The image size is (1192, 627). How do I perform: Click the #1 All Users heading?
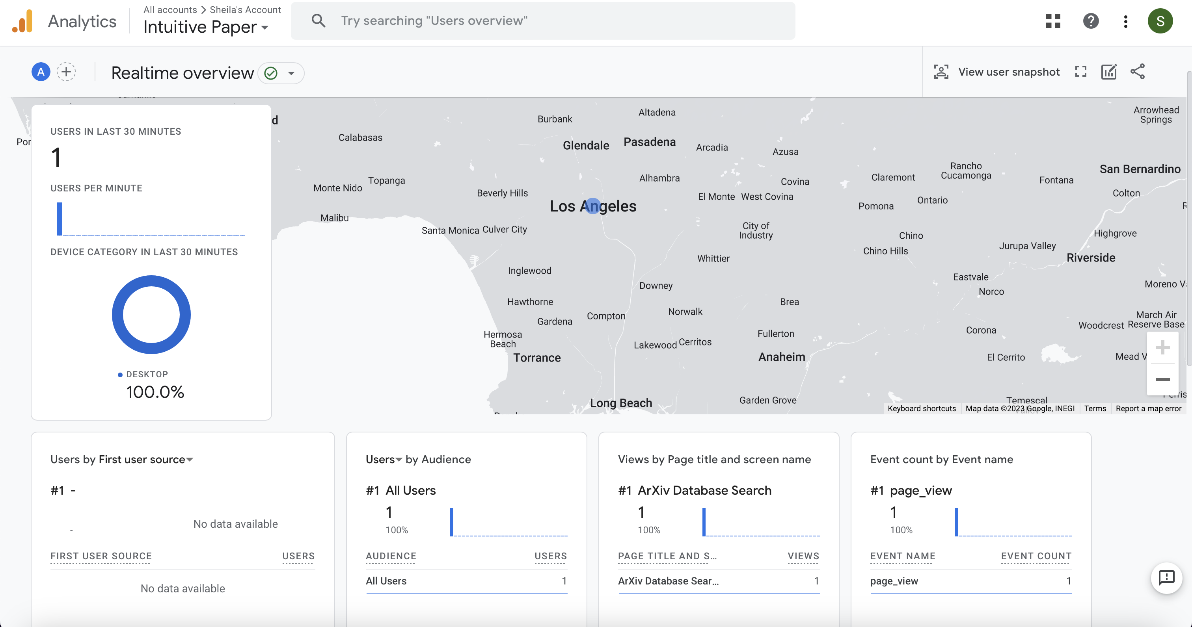coord(401,490)
